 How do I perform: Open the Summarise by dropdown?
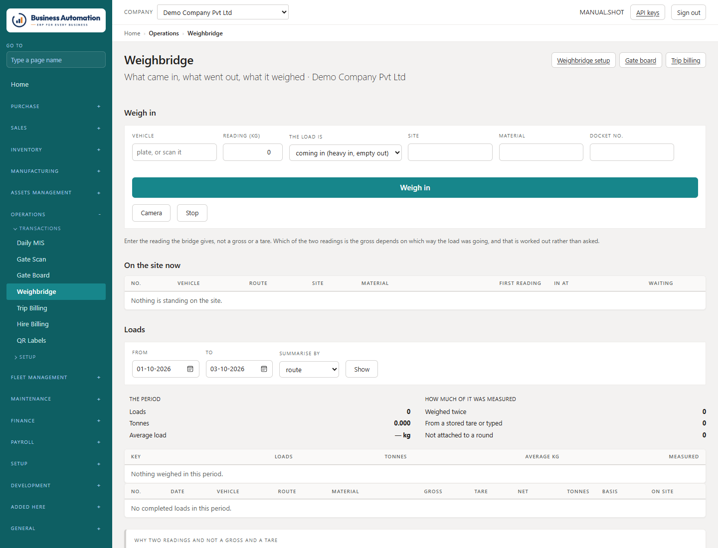click(309, 370)
